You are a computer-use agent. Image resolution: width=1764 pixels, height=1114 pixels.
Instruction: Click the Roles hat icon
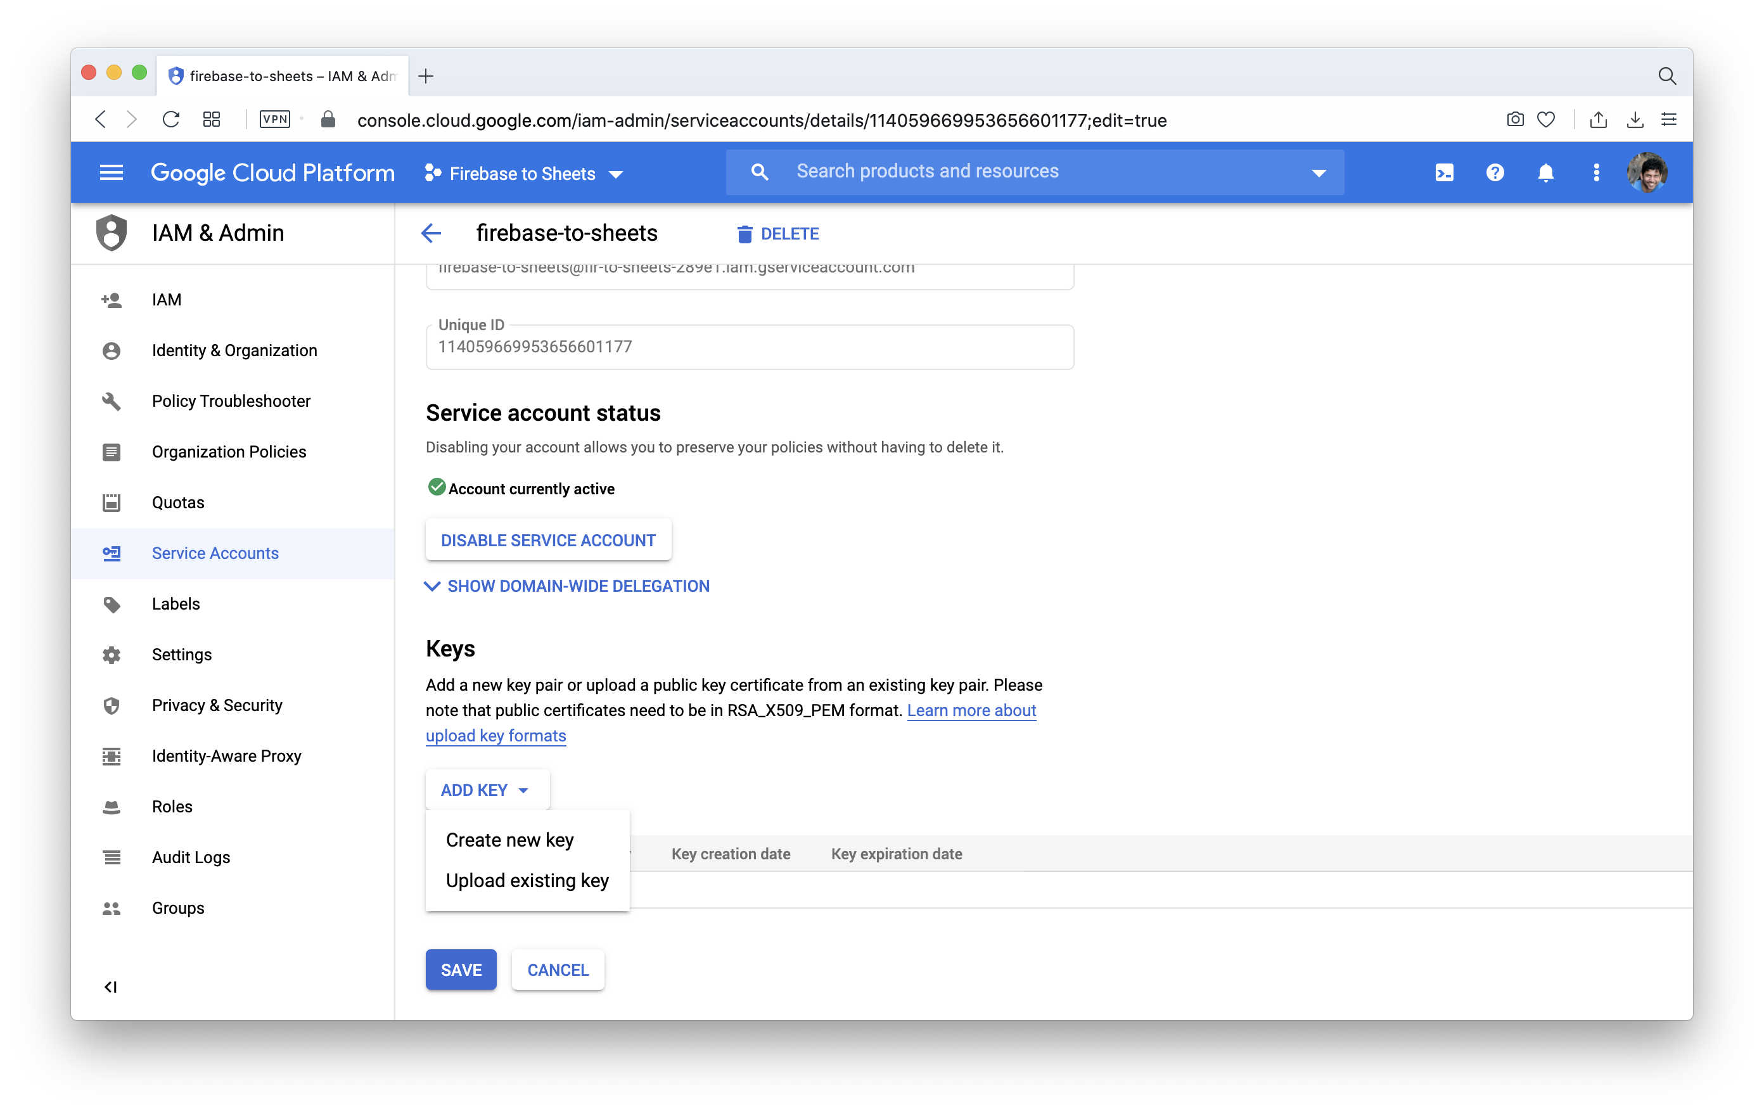112,807
